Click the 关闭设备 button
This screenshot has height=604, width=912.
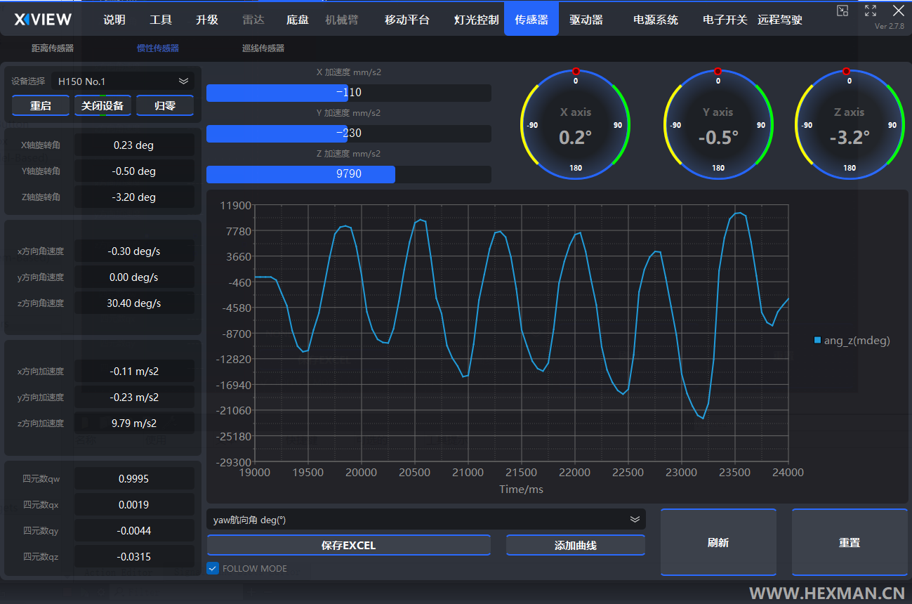(x=103, y=105)
